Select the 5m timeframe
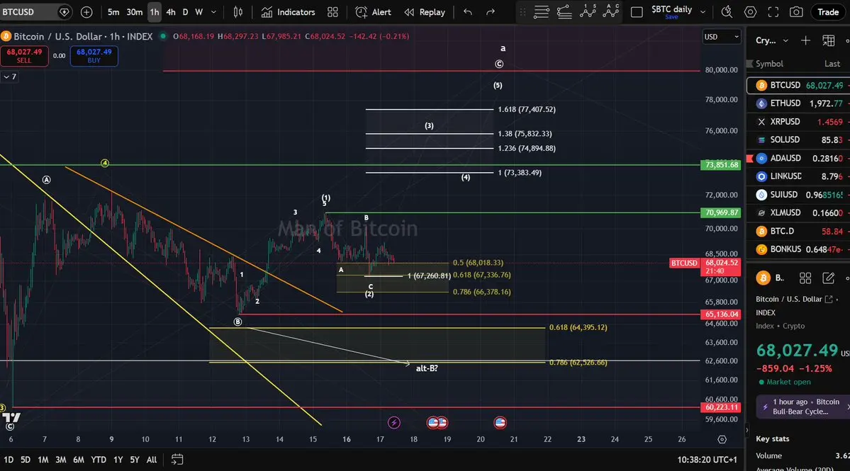 (x=113, y=12)
